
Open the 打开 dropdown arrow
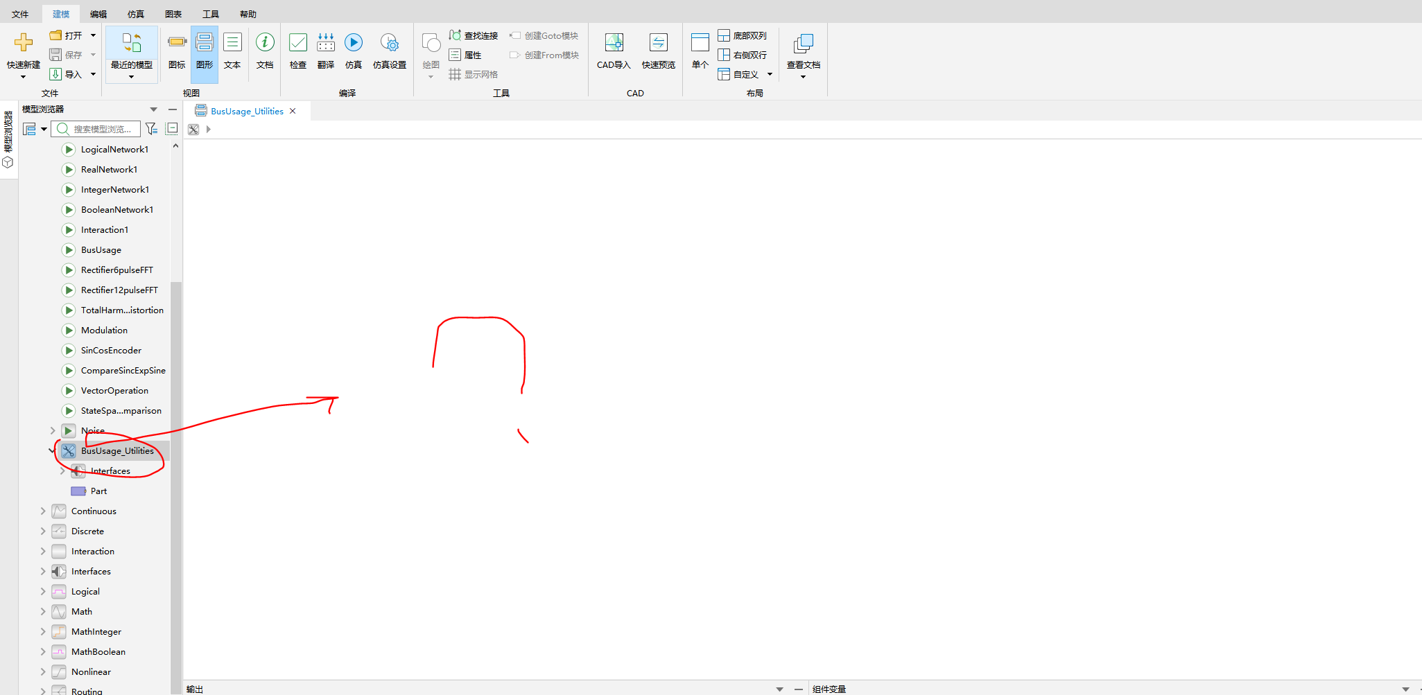pyautogui.click(x=93, y=35)
